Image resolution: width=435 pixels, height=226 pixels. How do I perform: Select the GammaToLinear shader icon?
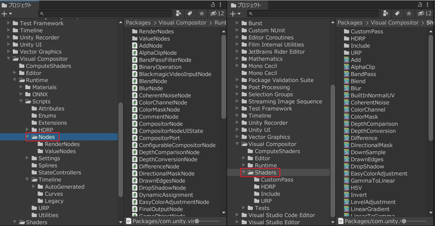click(x=346, y=180)
